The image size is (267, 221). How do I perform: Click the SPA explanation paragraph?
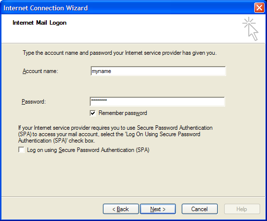(x=115, y=134)
